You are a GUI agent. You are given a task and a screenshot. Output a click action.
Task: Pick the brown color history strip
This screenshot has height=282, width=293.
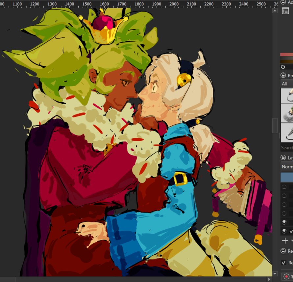click(x=287, y=62)
